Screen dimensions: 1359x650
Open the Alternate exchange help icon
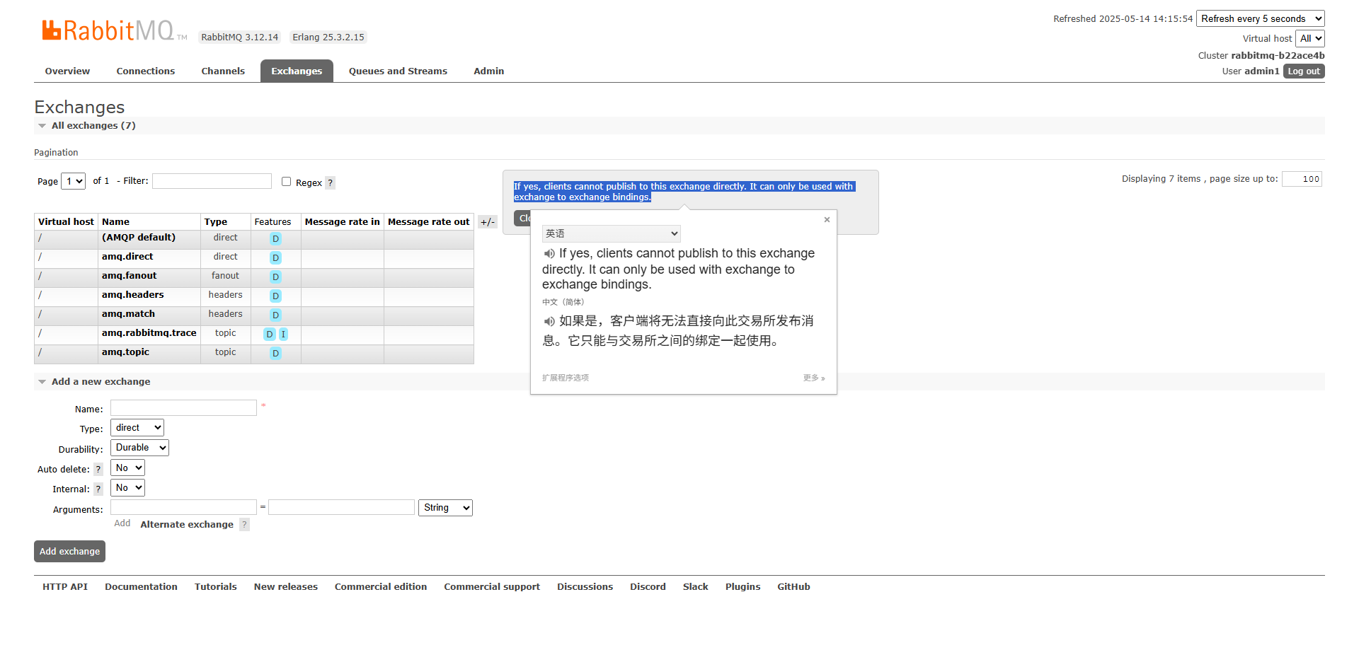click(x=244, y=524)
